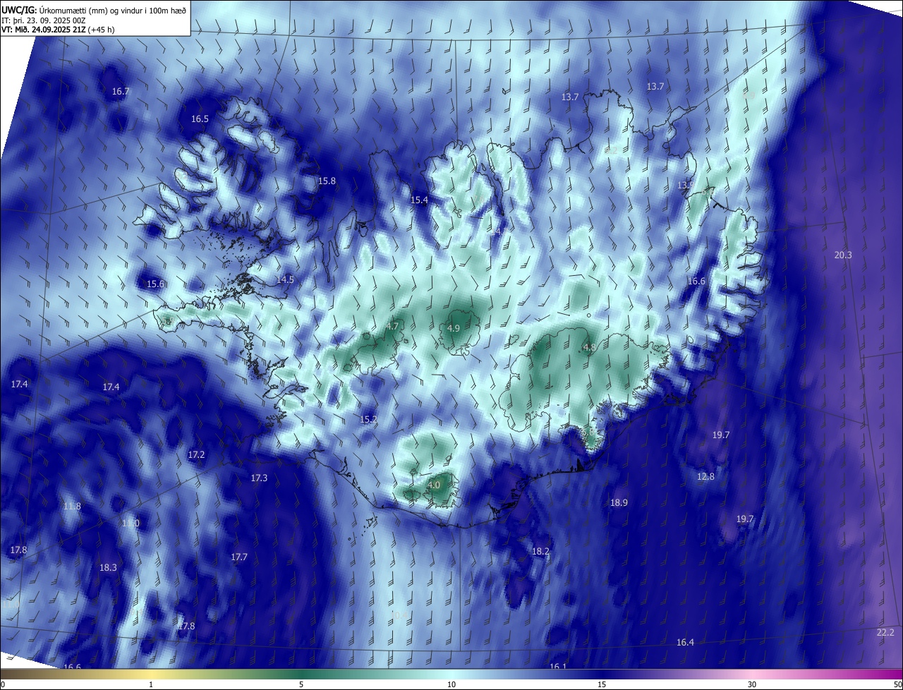
Task: Click the map value 15.8
Action: 327,181
